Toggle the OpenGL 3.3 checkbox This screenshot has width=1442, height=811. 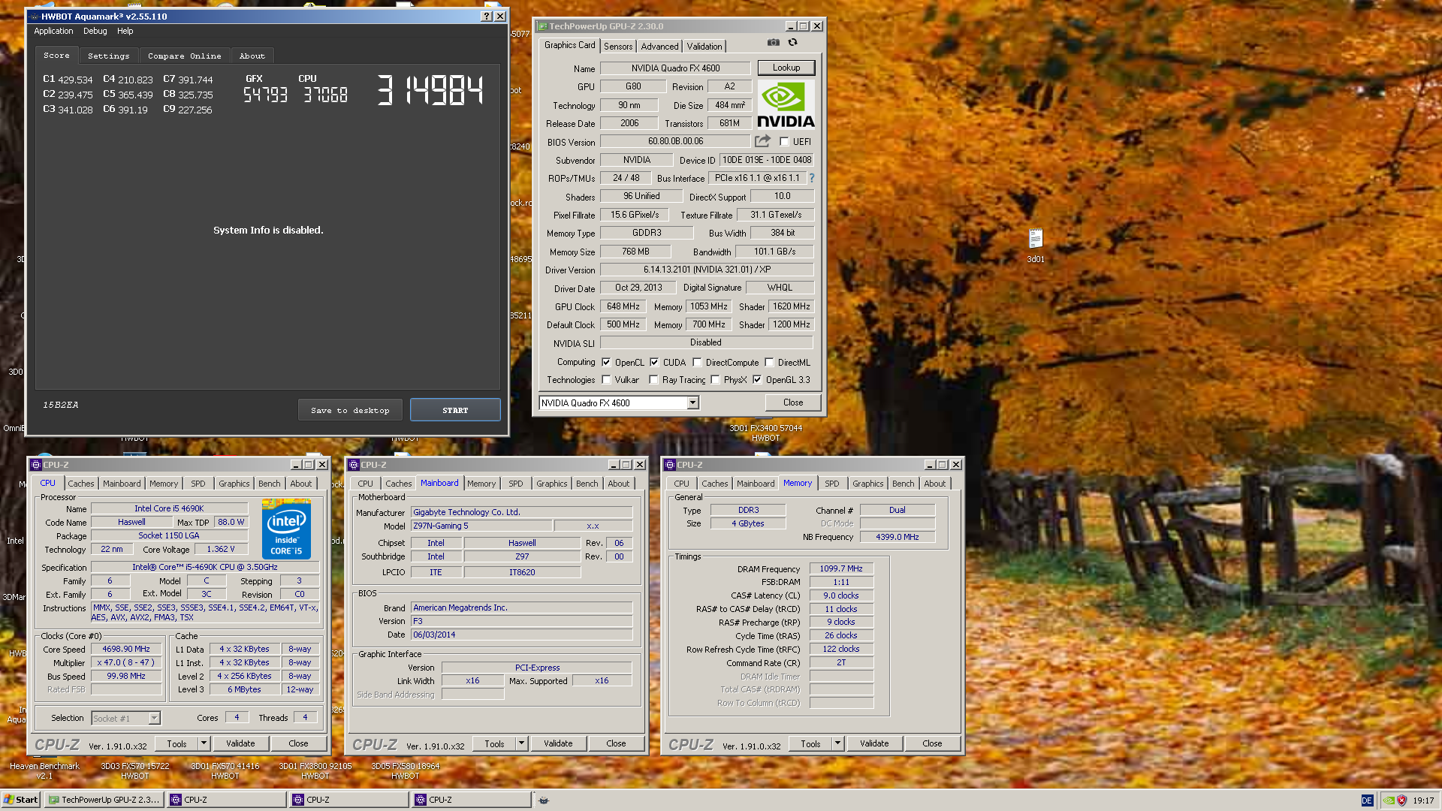coord(757,380)
